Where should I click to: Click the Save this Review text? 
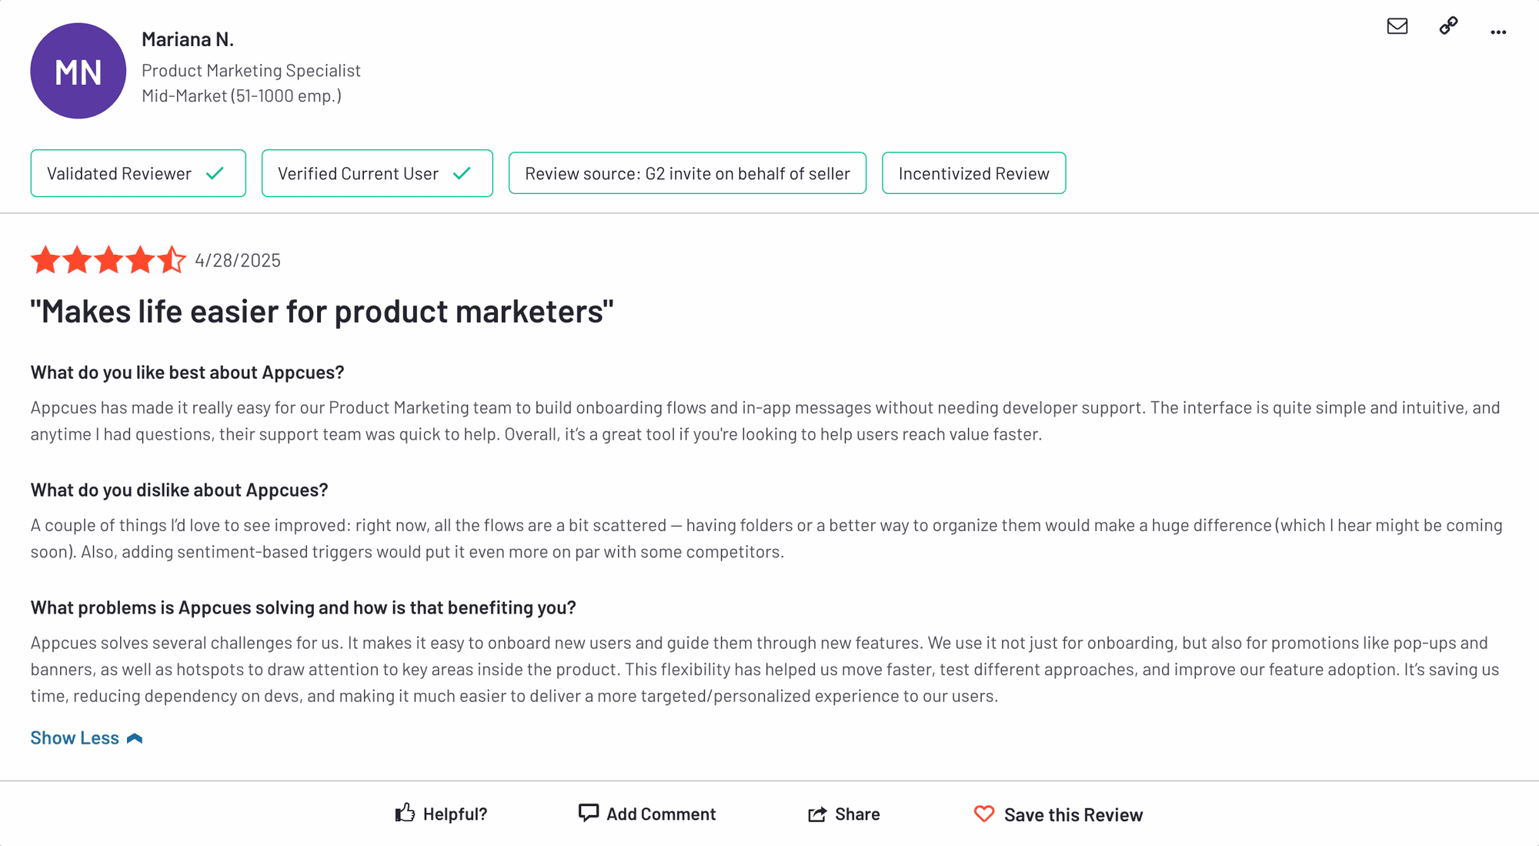(x=1073, y=814)
